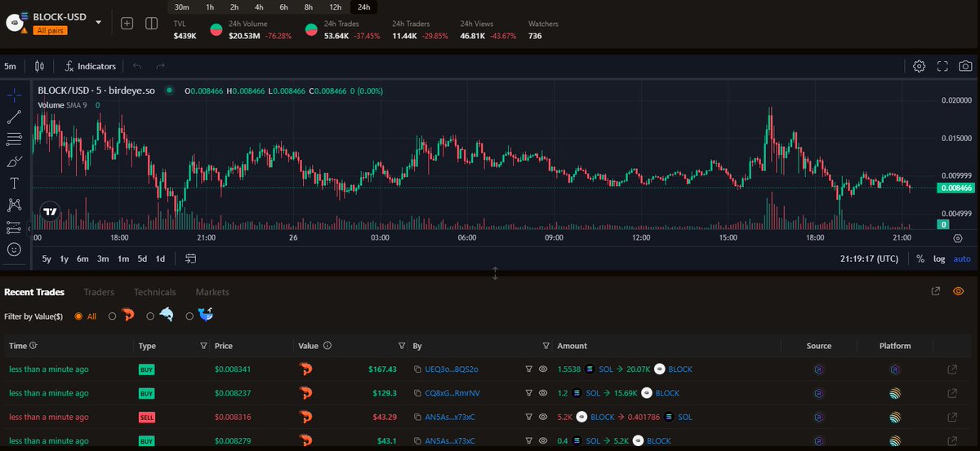The image size is (980, 451).
Task: Click the panel resize handle arrow
Action: 495,273
